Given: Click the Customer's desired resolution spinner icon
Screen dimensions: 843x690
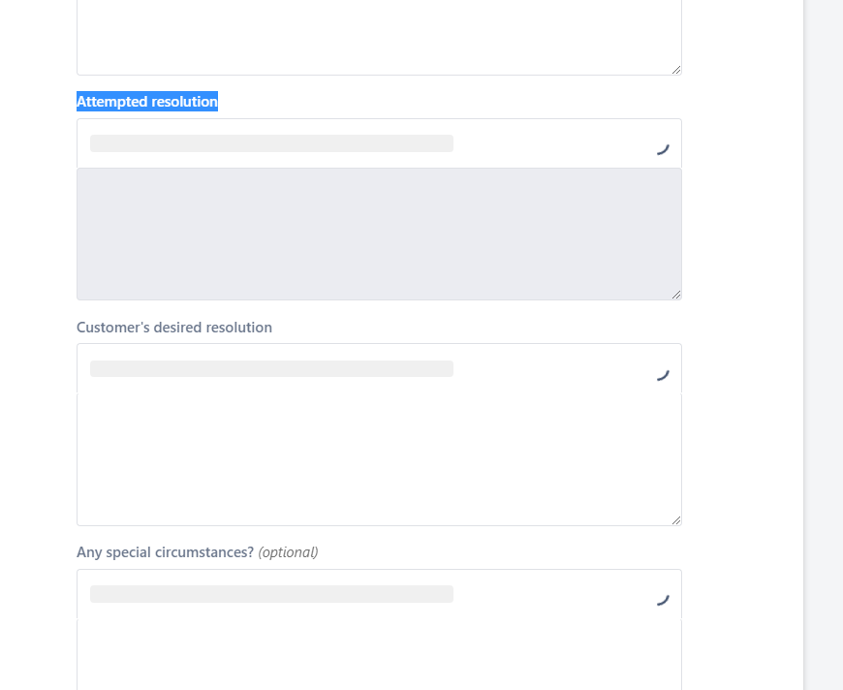Looking at the screenshot, I should (663, 374).
